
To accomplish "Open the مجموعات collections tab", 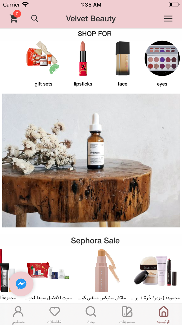I will 127,315.
